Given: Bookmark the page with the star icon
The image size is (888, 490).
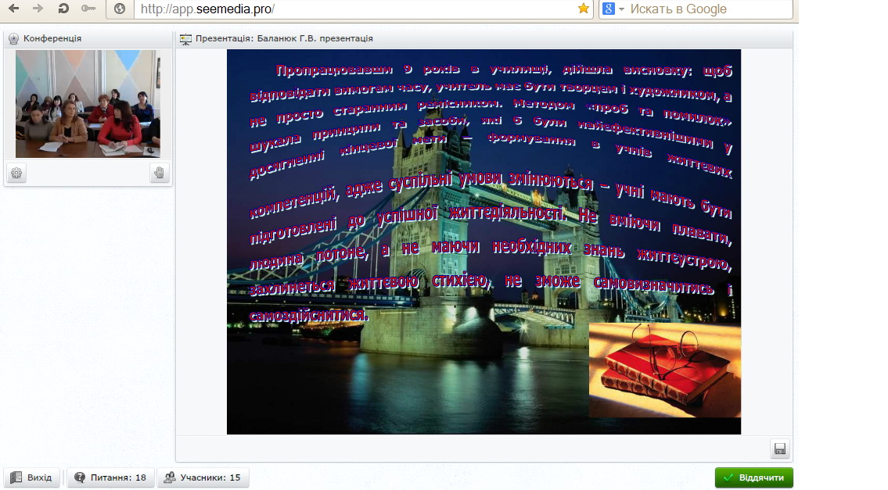Looking at the screenshot, I should pos(583,9).
